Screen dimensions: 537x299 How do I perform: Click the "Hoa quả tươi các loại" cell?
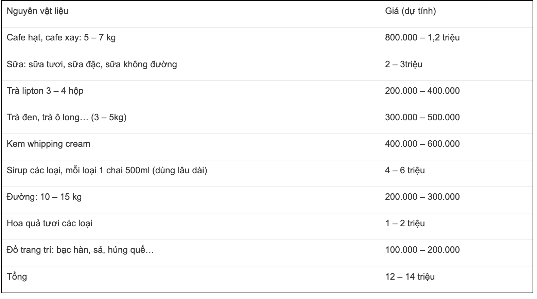point(49,223)
